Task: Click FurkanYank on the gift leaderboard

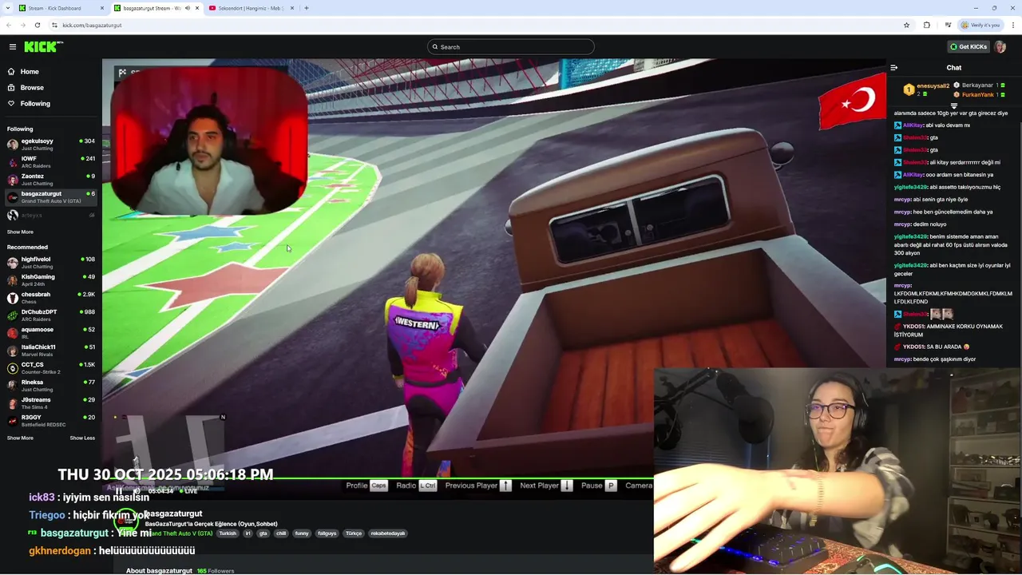Action: (x=977, y=95)
